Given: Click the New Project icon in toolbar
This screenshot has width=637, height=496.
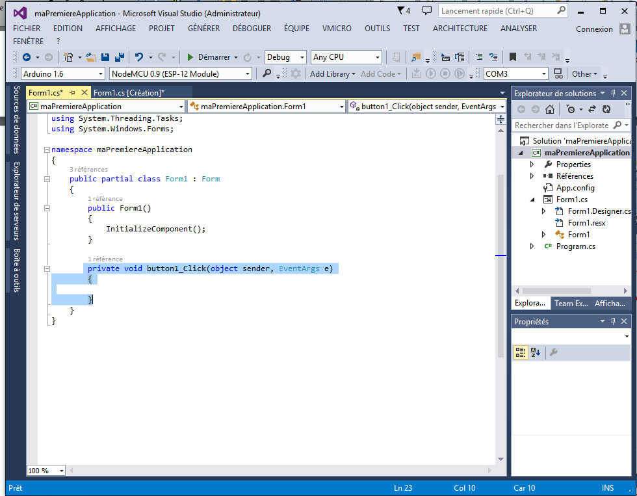Looking at the screenshot, I should click(69, 57).
